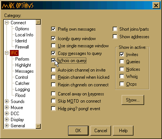This screenshot has width=162, height=139.
Task: Select DCC category label
Action: point(15,114)
